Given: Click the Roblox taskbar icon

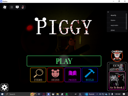Looking at the screenshot, I should (x=48, y=94).
